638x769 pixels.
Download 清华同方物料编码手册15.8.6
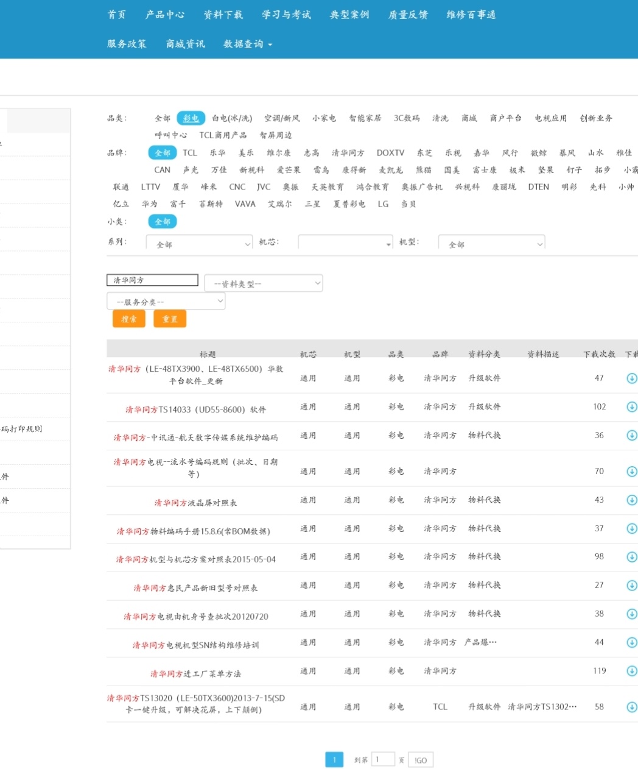click(x=632, y=529)
